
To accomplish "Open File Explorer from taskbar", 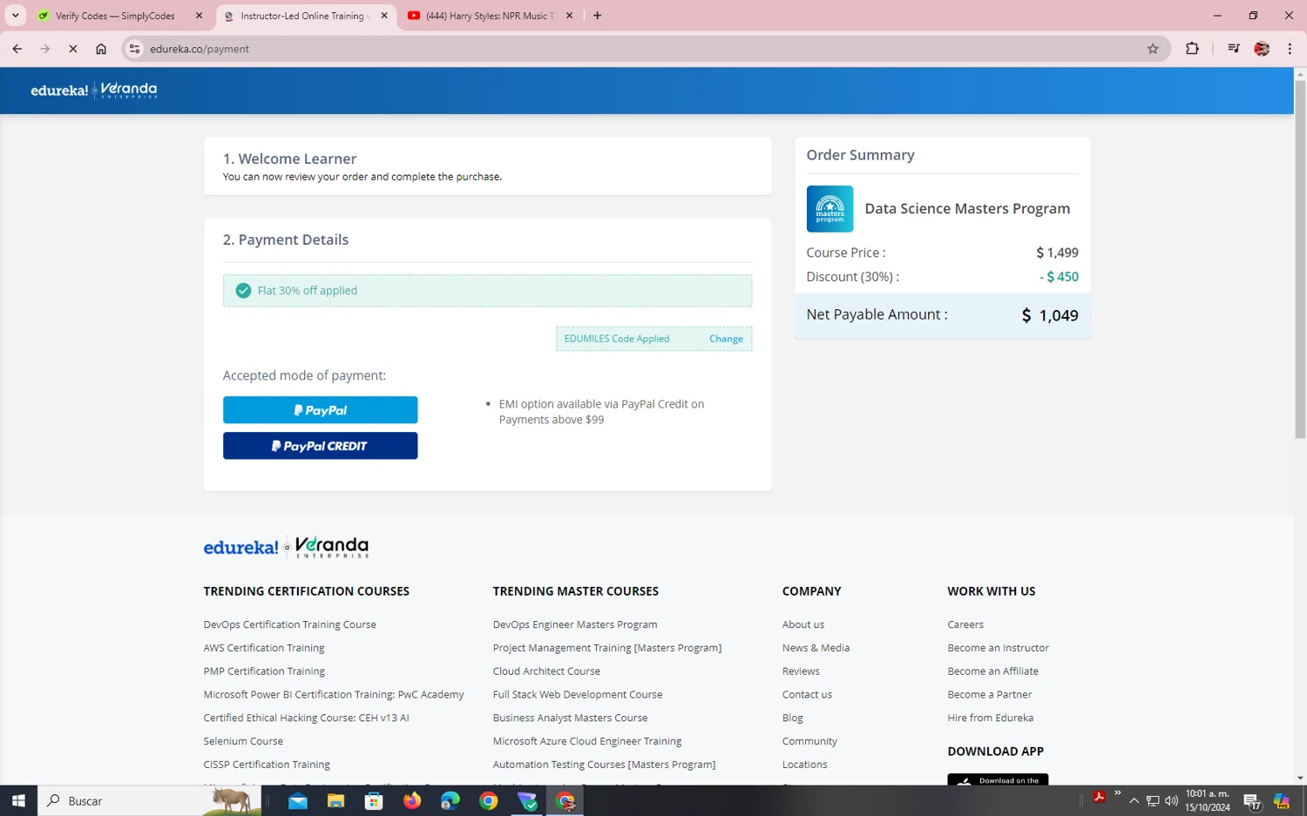I will click(x=335, y=801).
